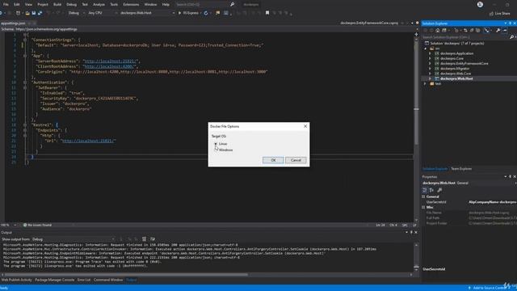
Task: Click the Live Share button
Action: (499, 14)
